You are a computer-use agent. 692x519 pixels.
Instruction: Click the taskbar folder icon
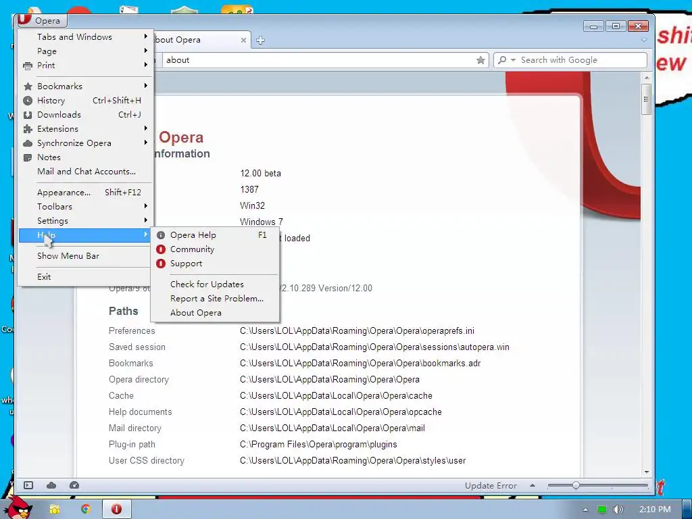click(x=55, y=510)
